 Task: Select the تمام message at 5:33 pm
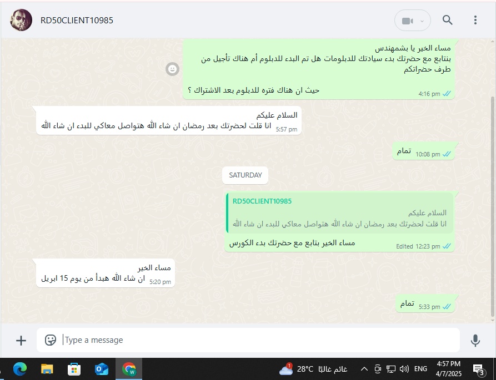click(x=425, y=304)
